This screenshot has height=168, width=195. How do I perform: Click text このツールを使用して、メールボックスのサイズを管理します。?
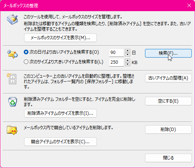(73, 17)
